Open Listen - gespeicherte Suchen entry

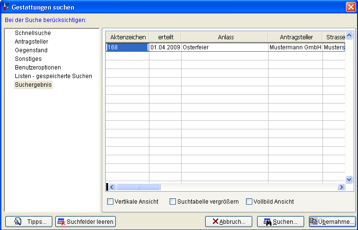coord(53,76)
